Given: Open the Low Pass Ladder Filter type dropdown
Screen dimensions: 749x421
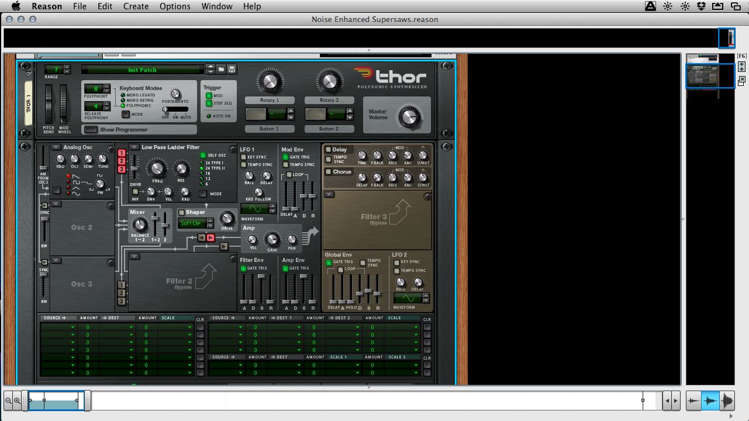Looking at the screenshot, I should point(134,147).
